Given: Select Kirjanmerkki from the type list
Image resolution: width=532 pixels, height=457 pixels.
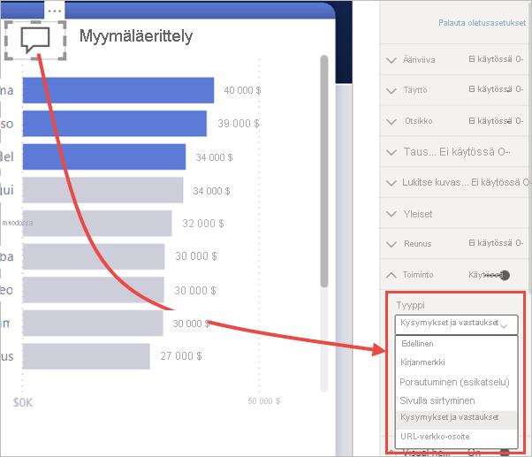Looking at the screenshot, I should (x=456, y=362).
